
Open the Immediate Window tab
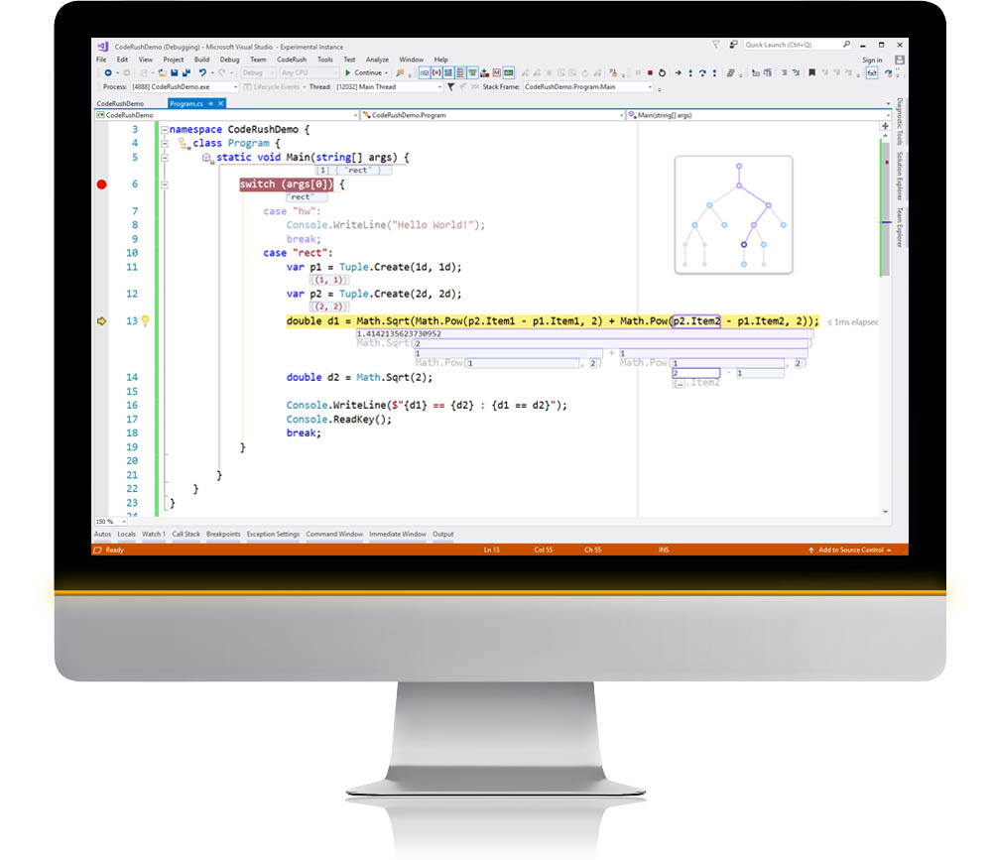pos(398,535)
